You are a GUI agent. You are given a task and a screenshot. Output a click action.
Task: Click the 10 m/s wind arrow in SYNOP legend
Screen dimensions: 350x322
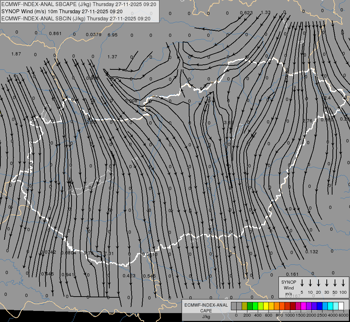[x=310, y=283]
